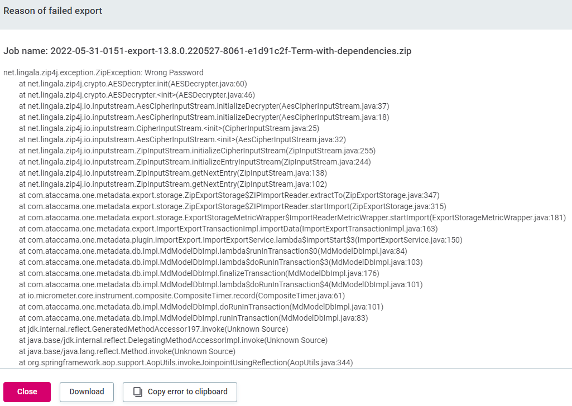Click the copy icon beside Copy error
572x406 pixels.
[x=138, y=392]
